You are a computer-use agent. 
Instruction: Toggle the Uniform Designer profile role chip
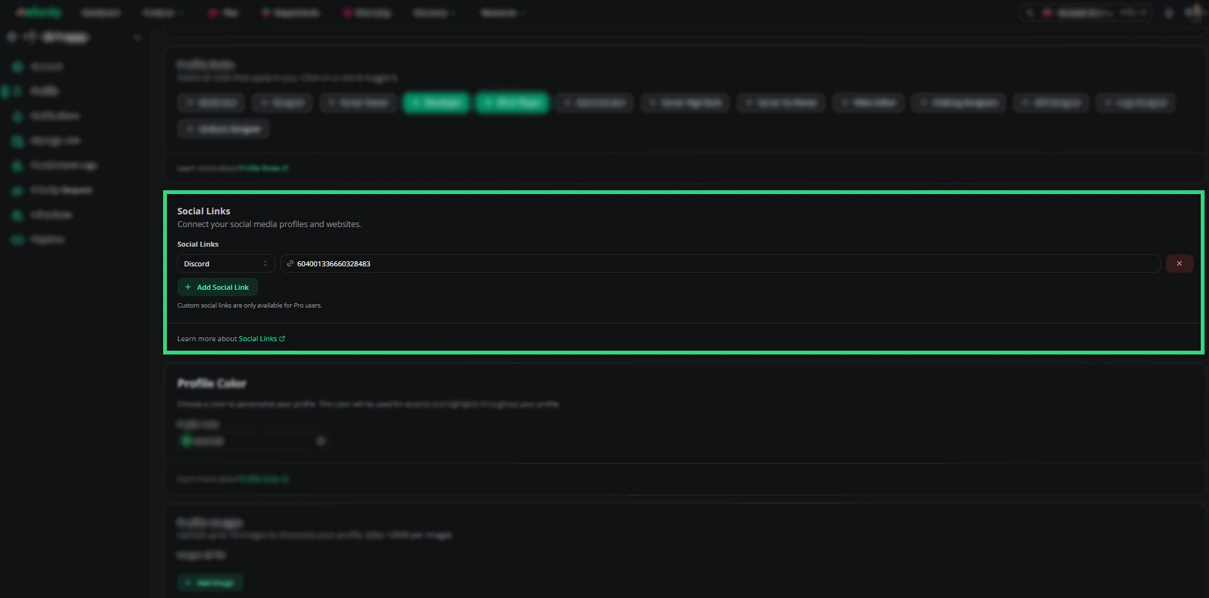tap(223, 129)
